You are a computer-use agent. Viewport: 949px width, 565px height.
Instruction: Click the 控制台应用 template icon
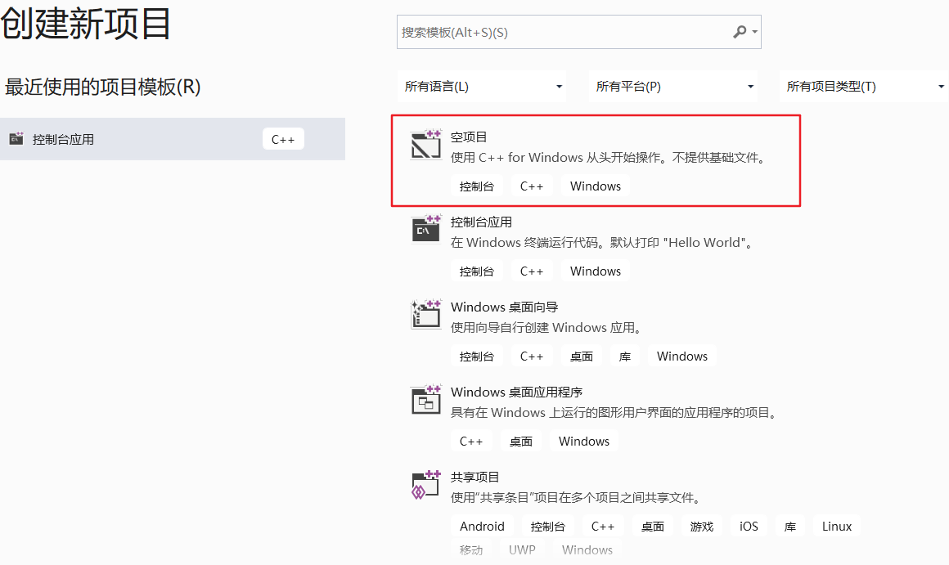tap(425, 231)
